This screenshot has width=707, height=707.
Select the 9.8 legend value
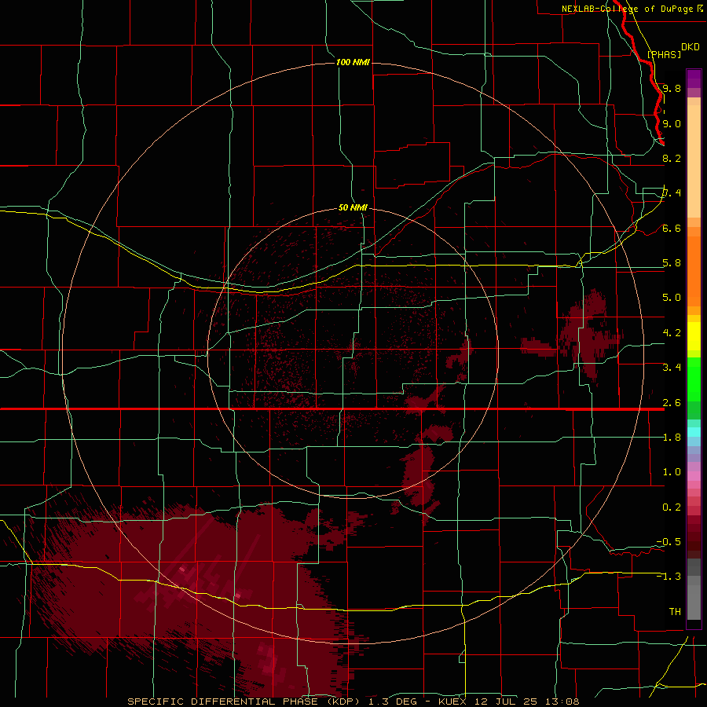[672, 88]
